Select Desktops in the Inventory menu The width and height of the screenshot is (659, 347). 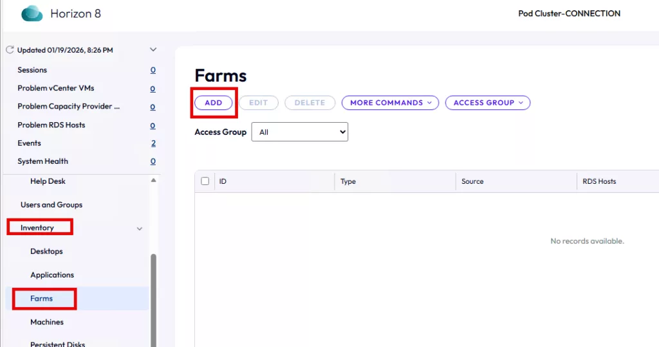46,251
